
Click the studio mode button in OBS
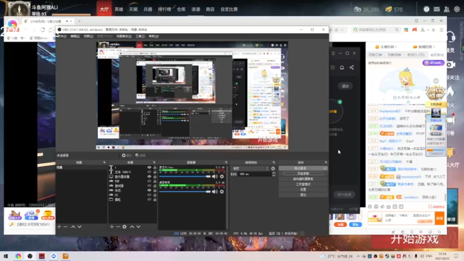[x=303, y=184]
